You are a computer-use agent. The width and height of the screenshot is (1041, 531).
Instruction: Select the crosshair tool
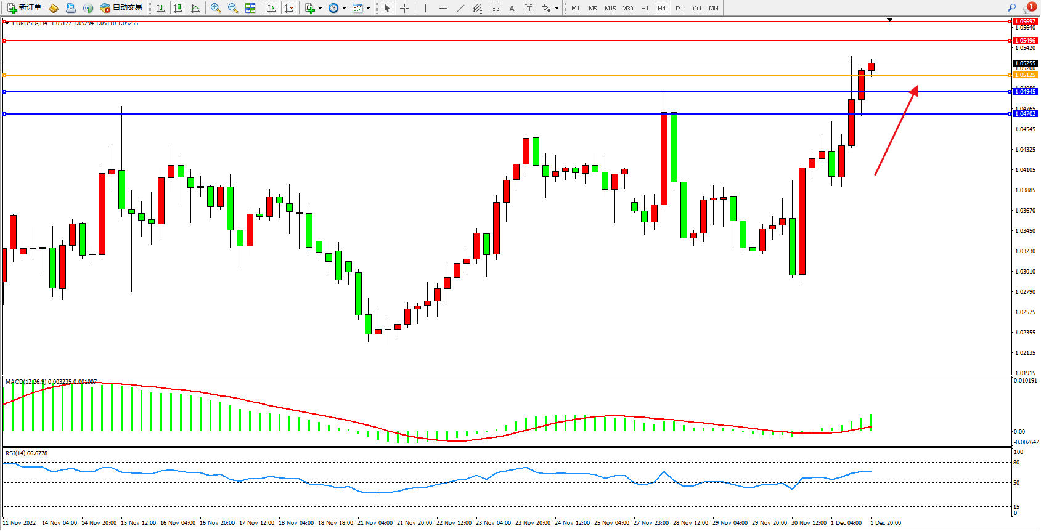(404, 8)
